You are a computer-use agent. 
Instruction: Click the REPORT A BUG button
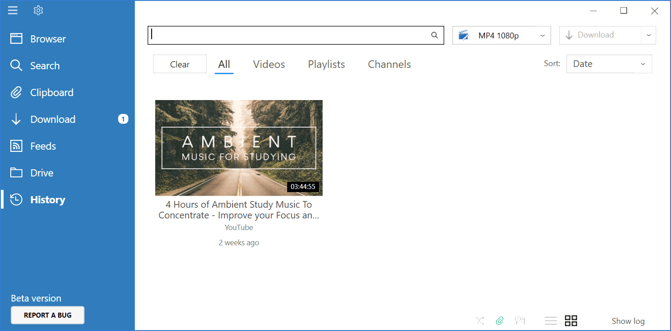point(47,315)
